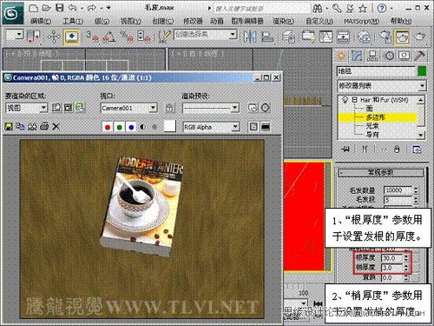Expand the Camera001 viewport dropdown

[153, 108]
